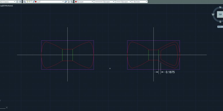
Task: Click the N compass letter on ViewCube
Action: (220, 7)
